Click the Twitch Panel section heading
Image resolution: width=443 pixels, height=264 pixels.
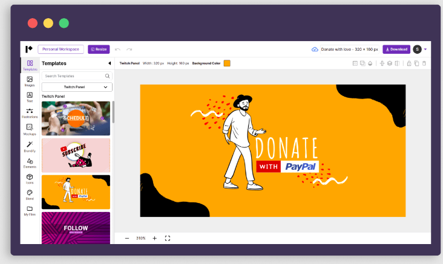click(53, 97)
